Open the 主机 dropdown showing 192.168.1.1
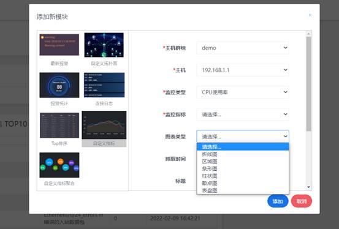The image size is (339, 229). click(x=243, y=70)
